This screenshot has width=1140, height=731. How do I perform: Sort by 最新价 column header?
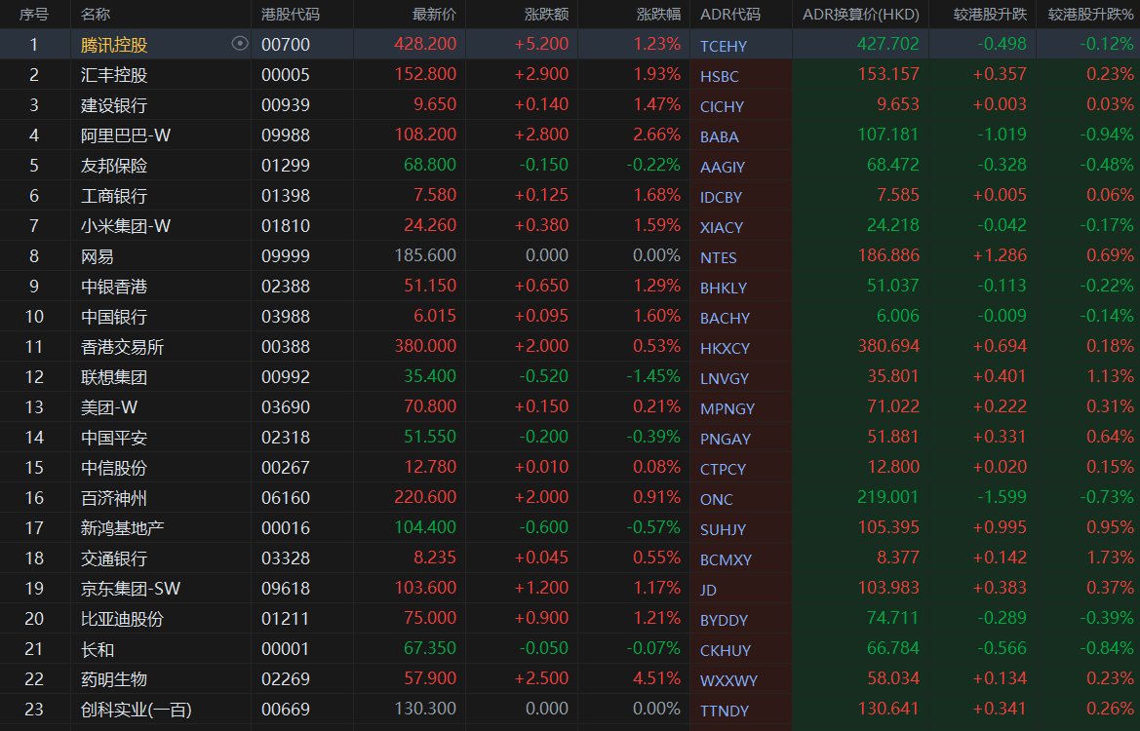(x=434, y=15)
